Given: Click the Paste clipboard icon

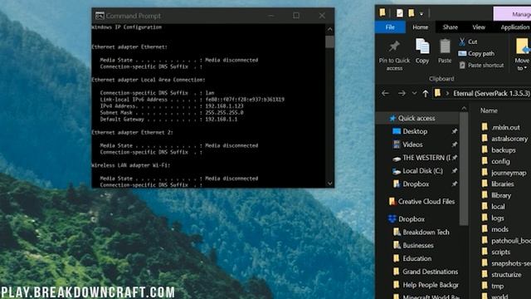Looking at the screenshot, I should 445,47.
